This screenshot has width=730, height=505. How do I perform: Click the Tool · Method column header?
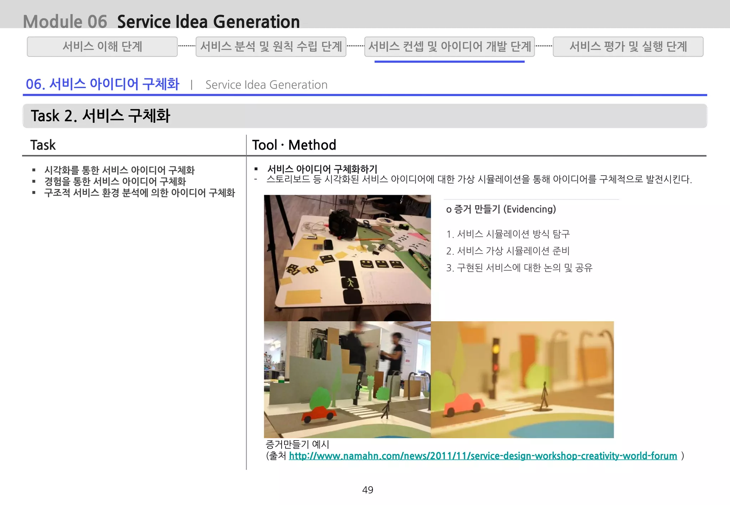(x=294, y=145)
